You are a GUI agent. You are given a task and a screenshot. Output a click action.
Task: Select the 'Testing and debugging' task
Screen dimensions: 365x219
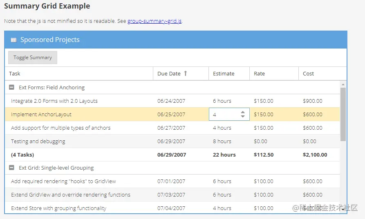click(38, 142)
